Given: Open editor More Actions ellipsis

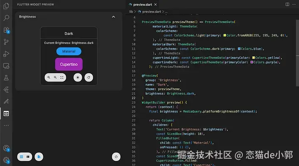Looking at the screenshot, I should click(x=294, y=5).
